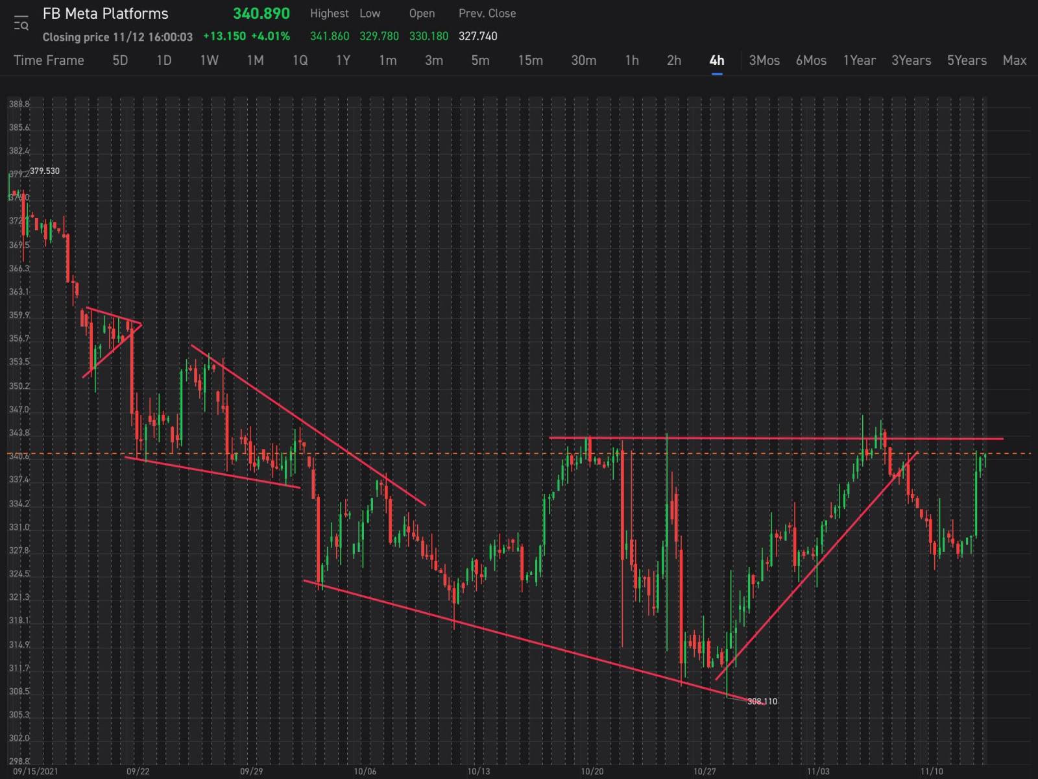The width and height of the screenshot is (1038, 779).
Task: Switch to the 1M time frame
Action: tap(255, 60)
